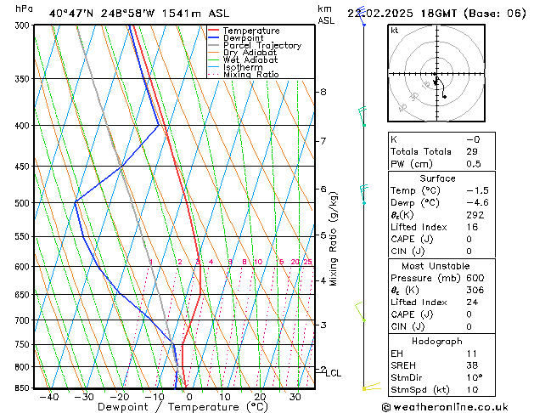This screenshot has width=534, height=413.
Task: Click the 700 hPa pressure level label
Action: click(24, 320)
